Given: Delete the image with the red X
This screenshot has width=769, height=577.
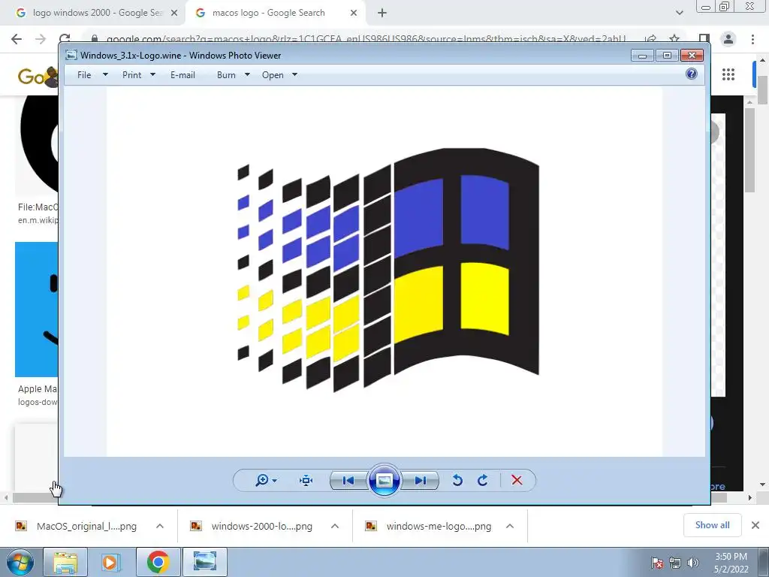Looking at the screenshot, I should click(x=517, y=480).
